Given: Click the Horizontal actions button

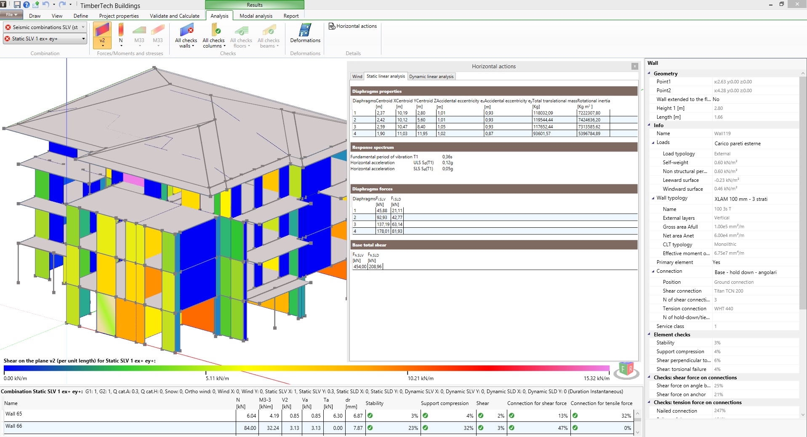Looking at the screenshot, I should coord(352,26).
